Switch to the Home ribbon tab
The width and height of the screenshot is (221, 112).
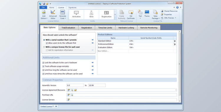52,7
